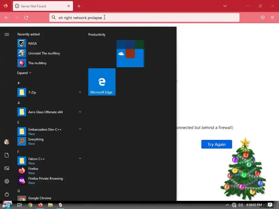Go back in Firefox
279x209 pixels.
coord(7,18)
